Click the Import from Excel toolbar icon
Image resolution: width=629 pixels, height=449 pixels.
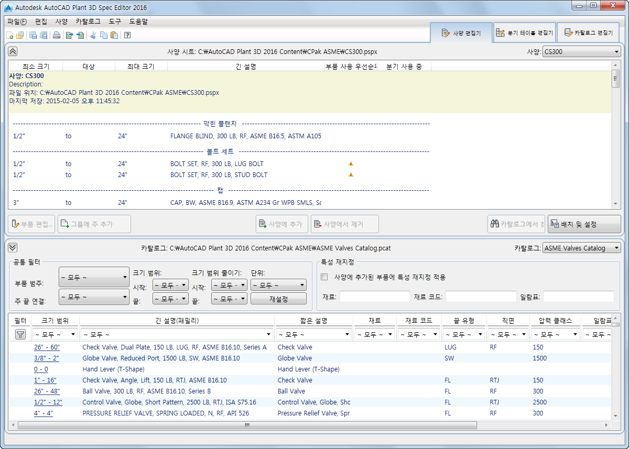[x=80, y=36]
